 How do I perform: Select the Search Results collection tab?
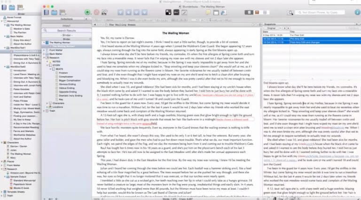click(67, 31)
